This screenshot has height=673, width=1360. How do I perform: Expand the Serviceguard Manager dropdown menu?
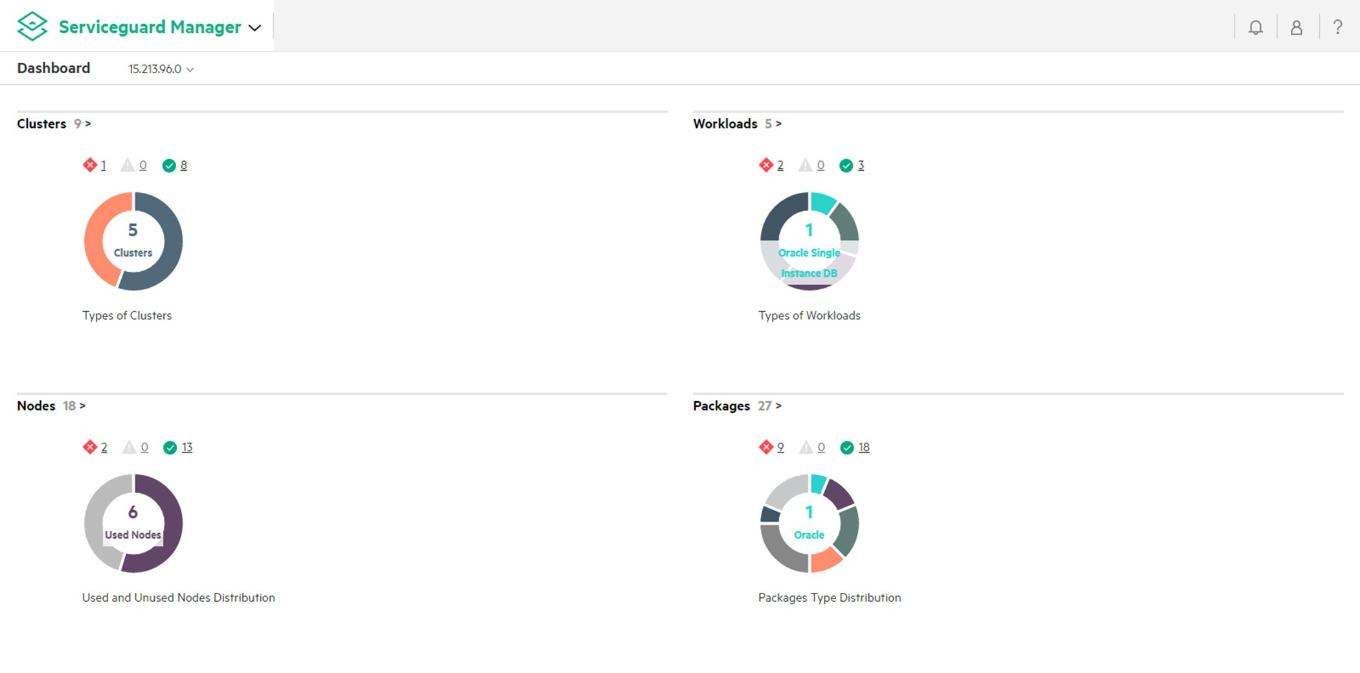coord(255,28)
